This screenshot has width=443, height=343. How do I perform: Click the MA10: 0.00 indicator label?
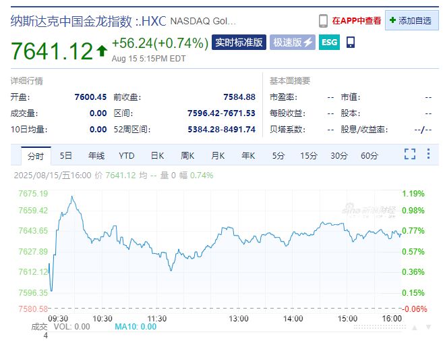pyautogui.click(x=136, y=327)
